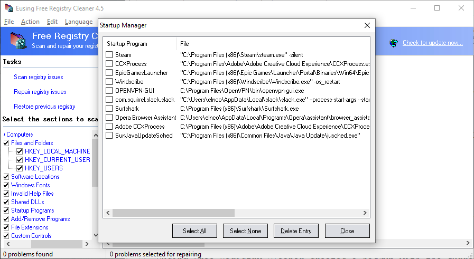Viewport: 474px width, 259px height.
Task: Open the Edit menu
Action: click(x=52, y=22)
